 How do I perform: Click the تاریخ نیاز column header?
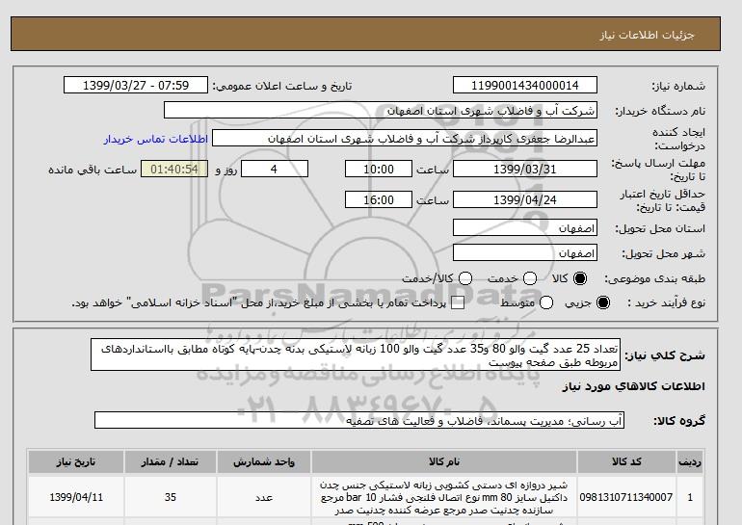pos(76,461)
